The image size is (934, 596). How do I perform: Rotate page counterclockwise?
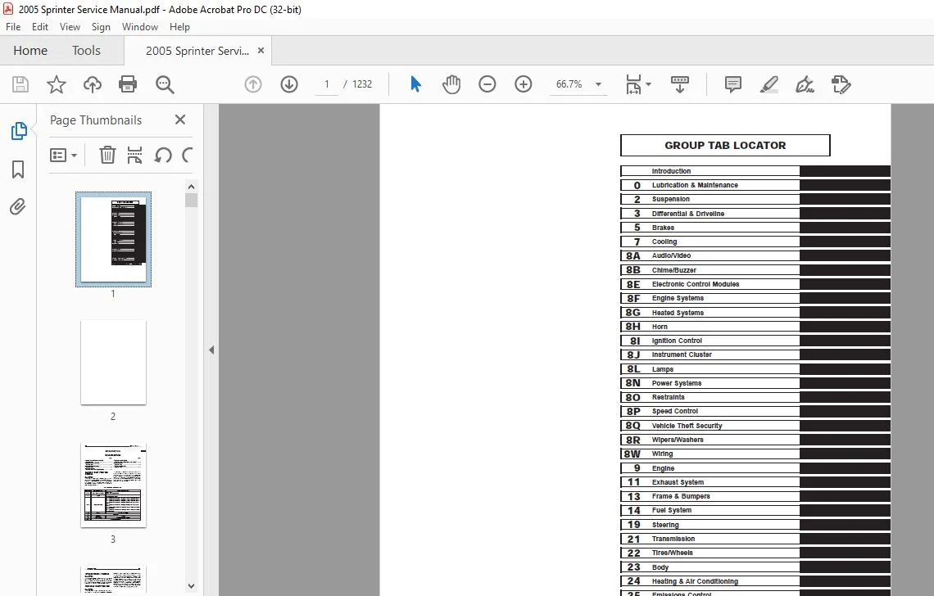162,156
